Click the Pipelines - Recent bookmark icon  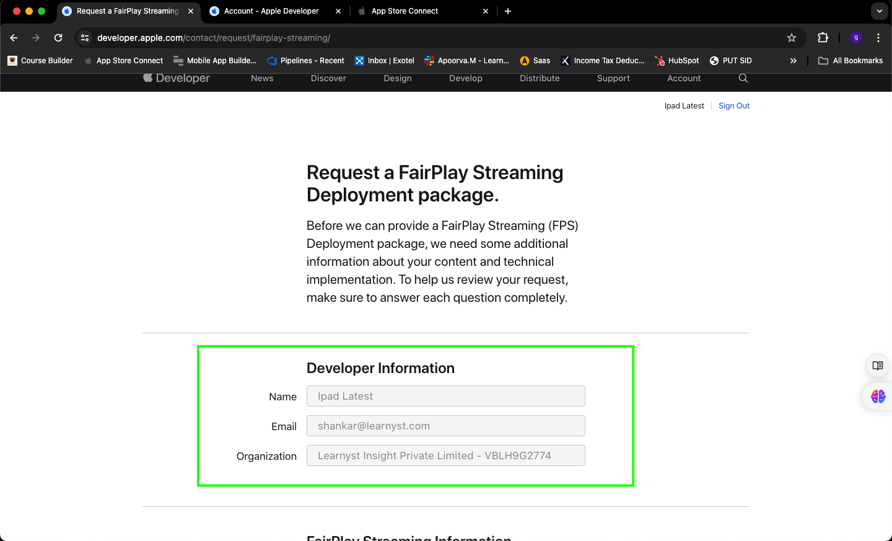coord(271,61)
